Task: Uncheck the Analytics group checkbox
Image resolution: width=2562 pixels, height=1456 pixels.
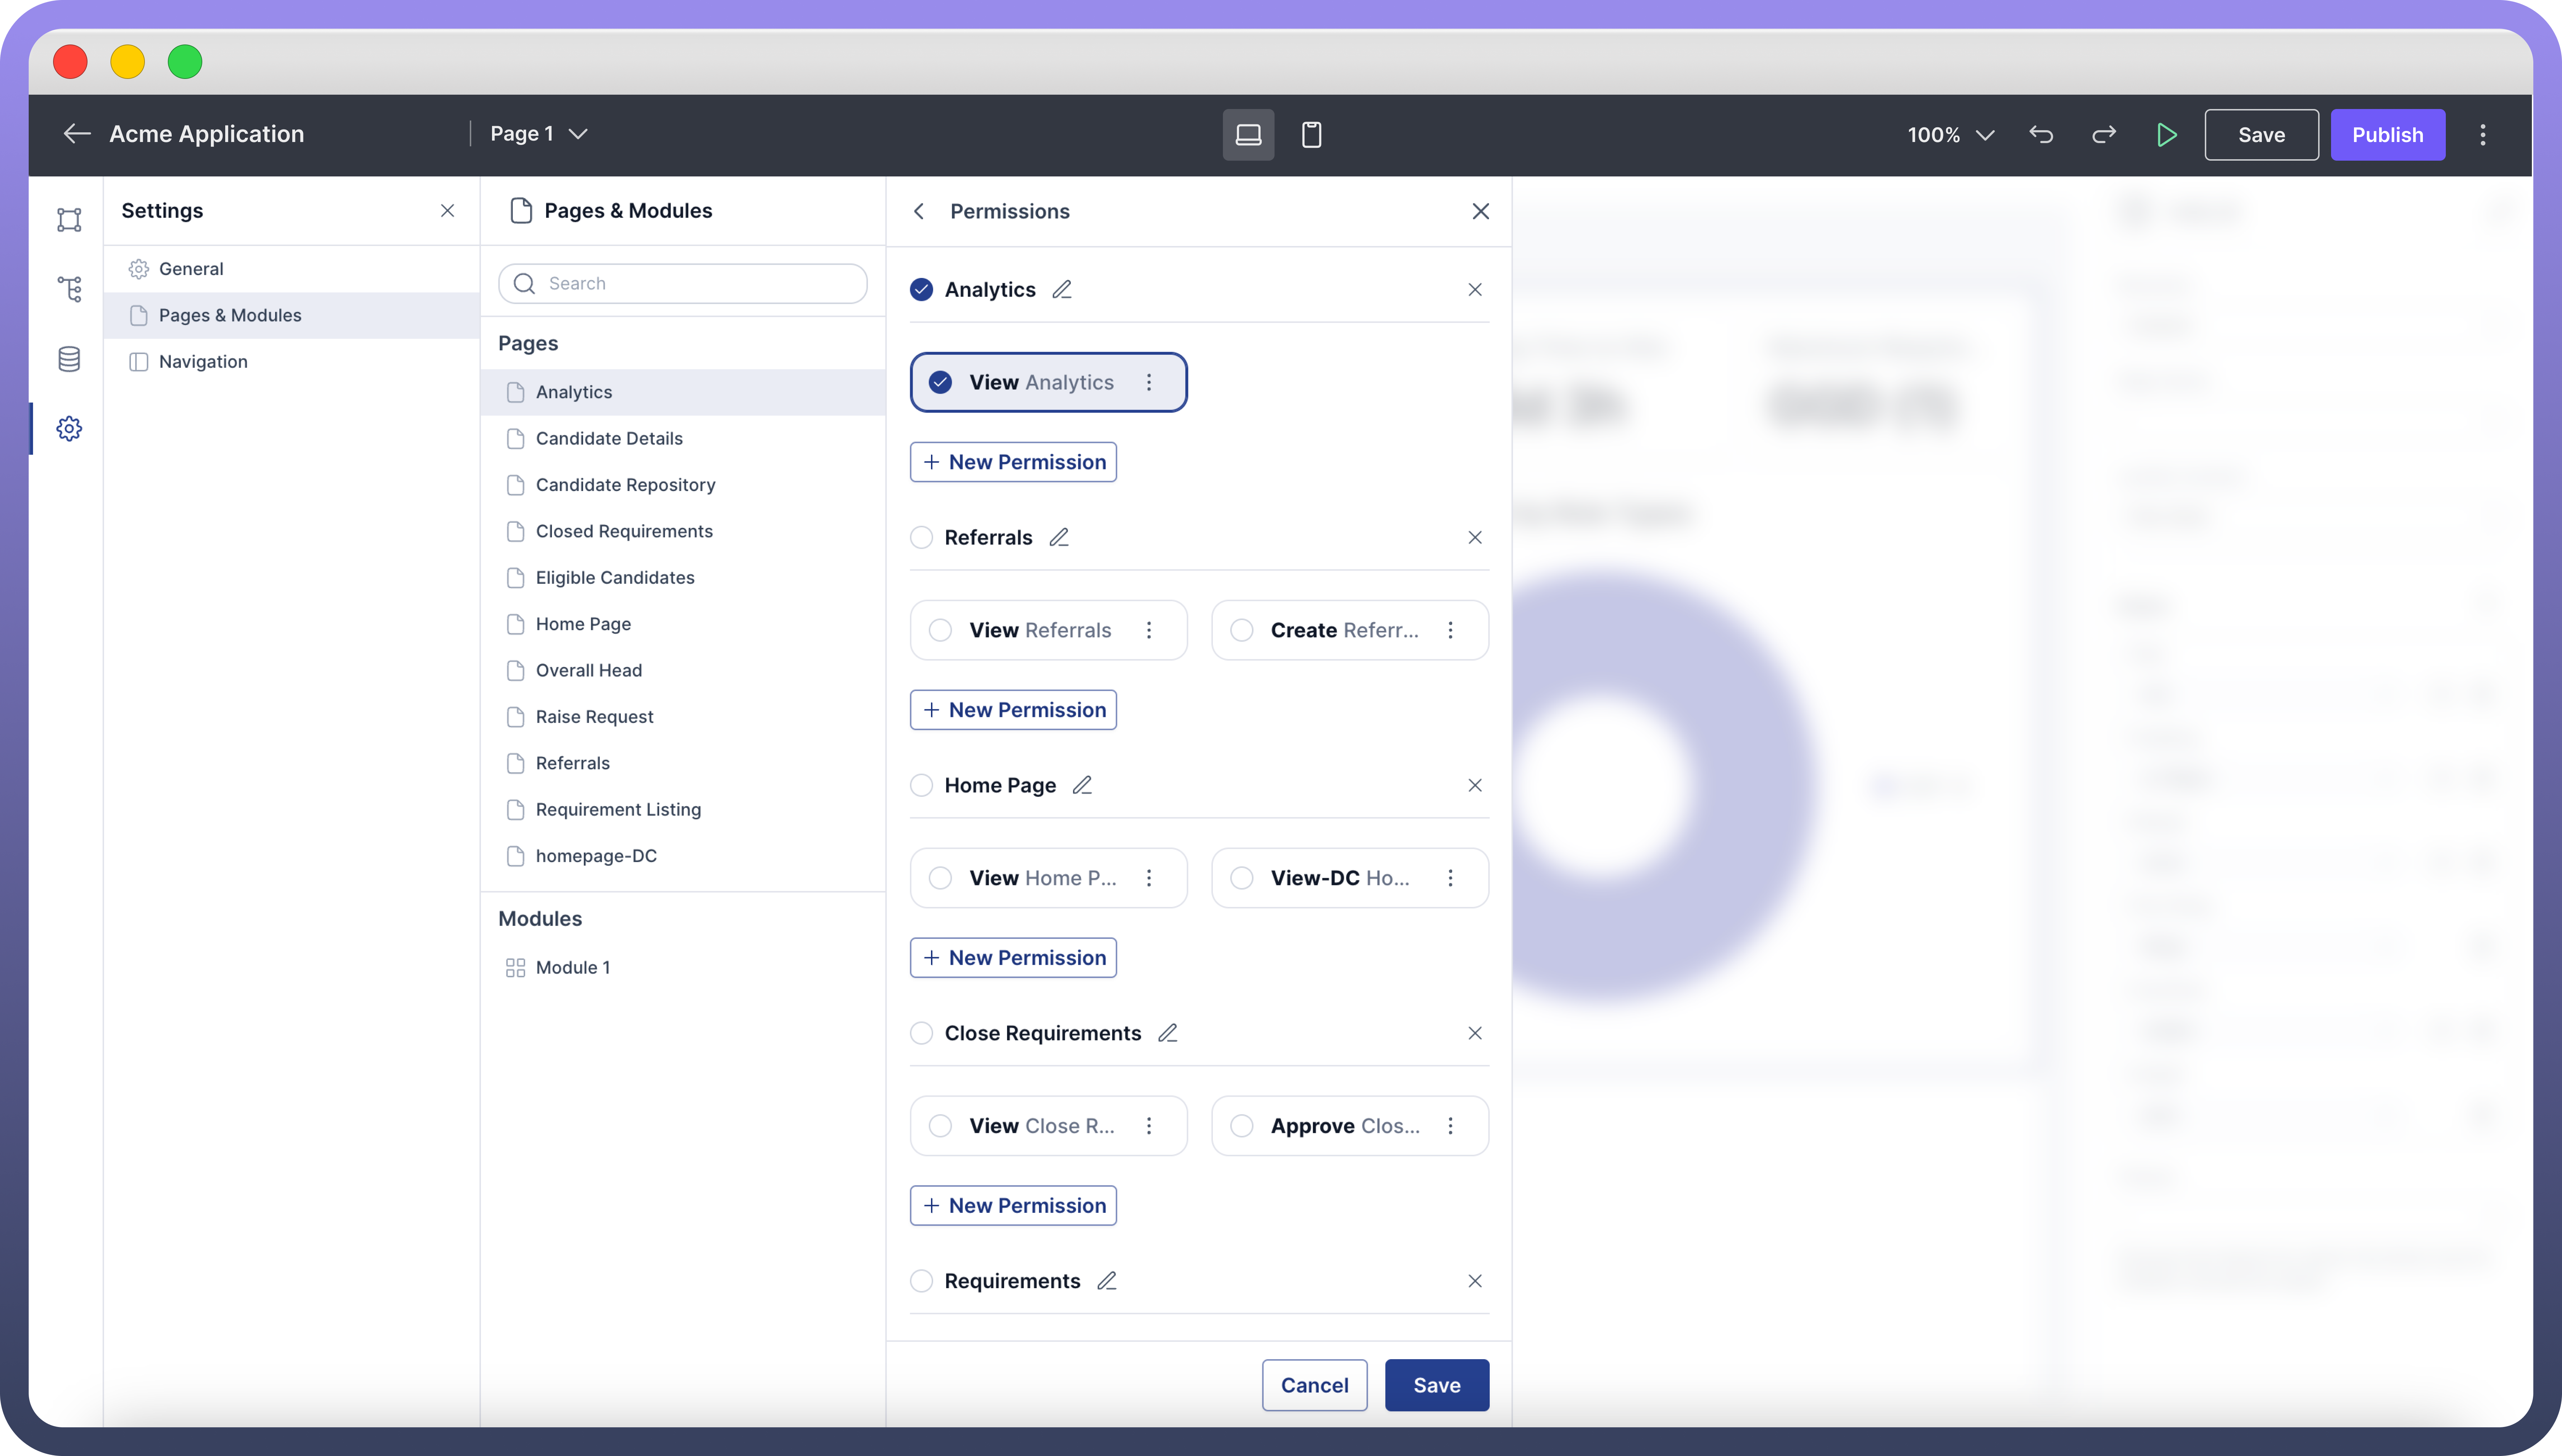Action: (x=921, y=289)
